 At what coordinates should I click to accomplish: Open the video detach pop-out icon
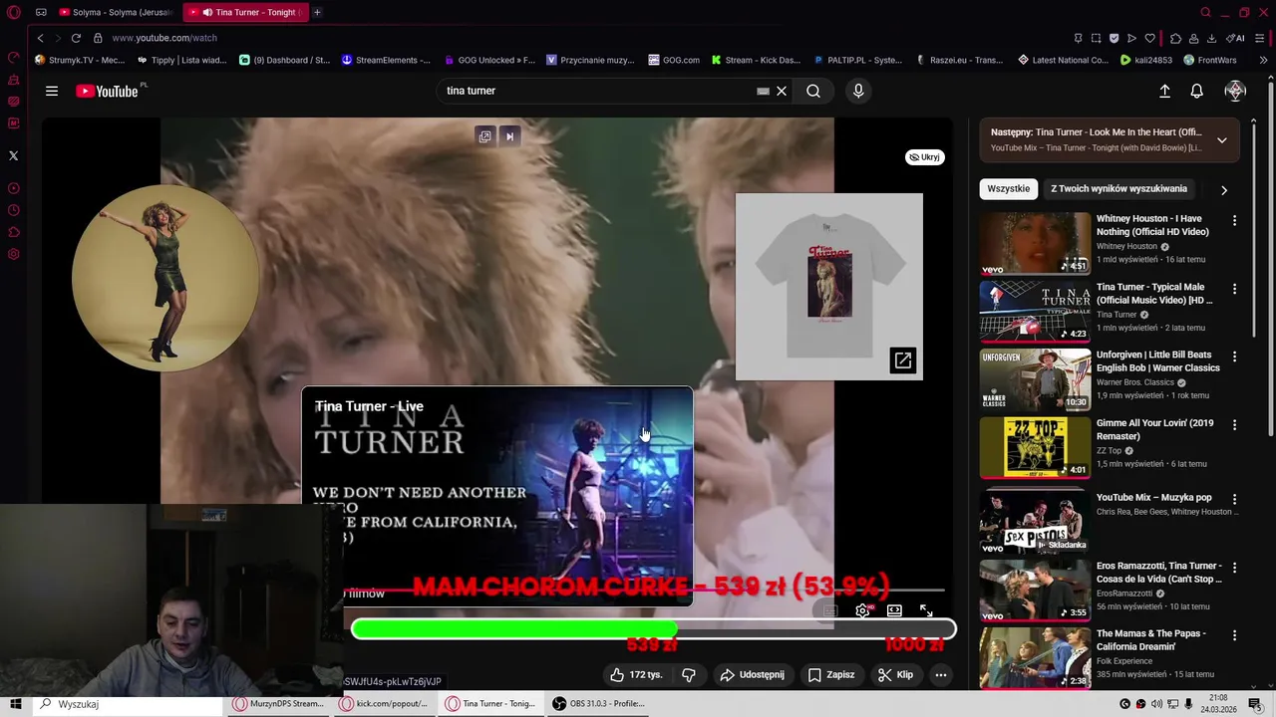[x=484, y=136]
